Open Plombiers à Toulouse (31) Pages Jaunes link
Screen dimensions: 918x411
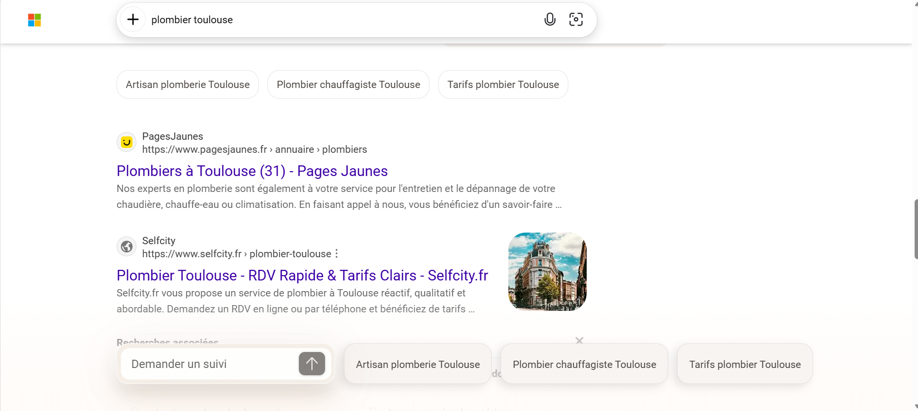point(252,171)
